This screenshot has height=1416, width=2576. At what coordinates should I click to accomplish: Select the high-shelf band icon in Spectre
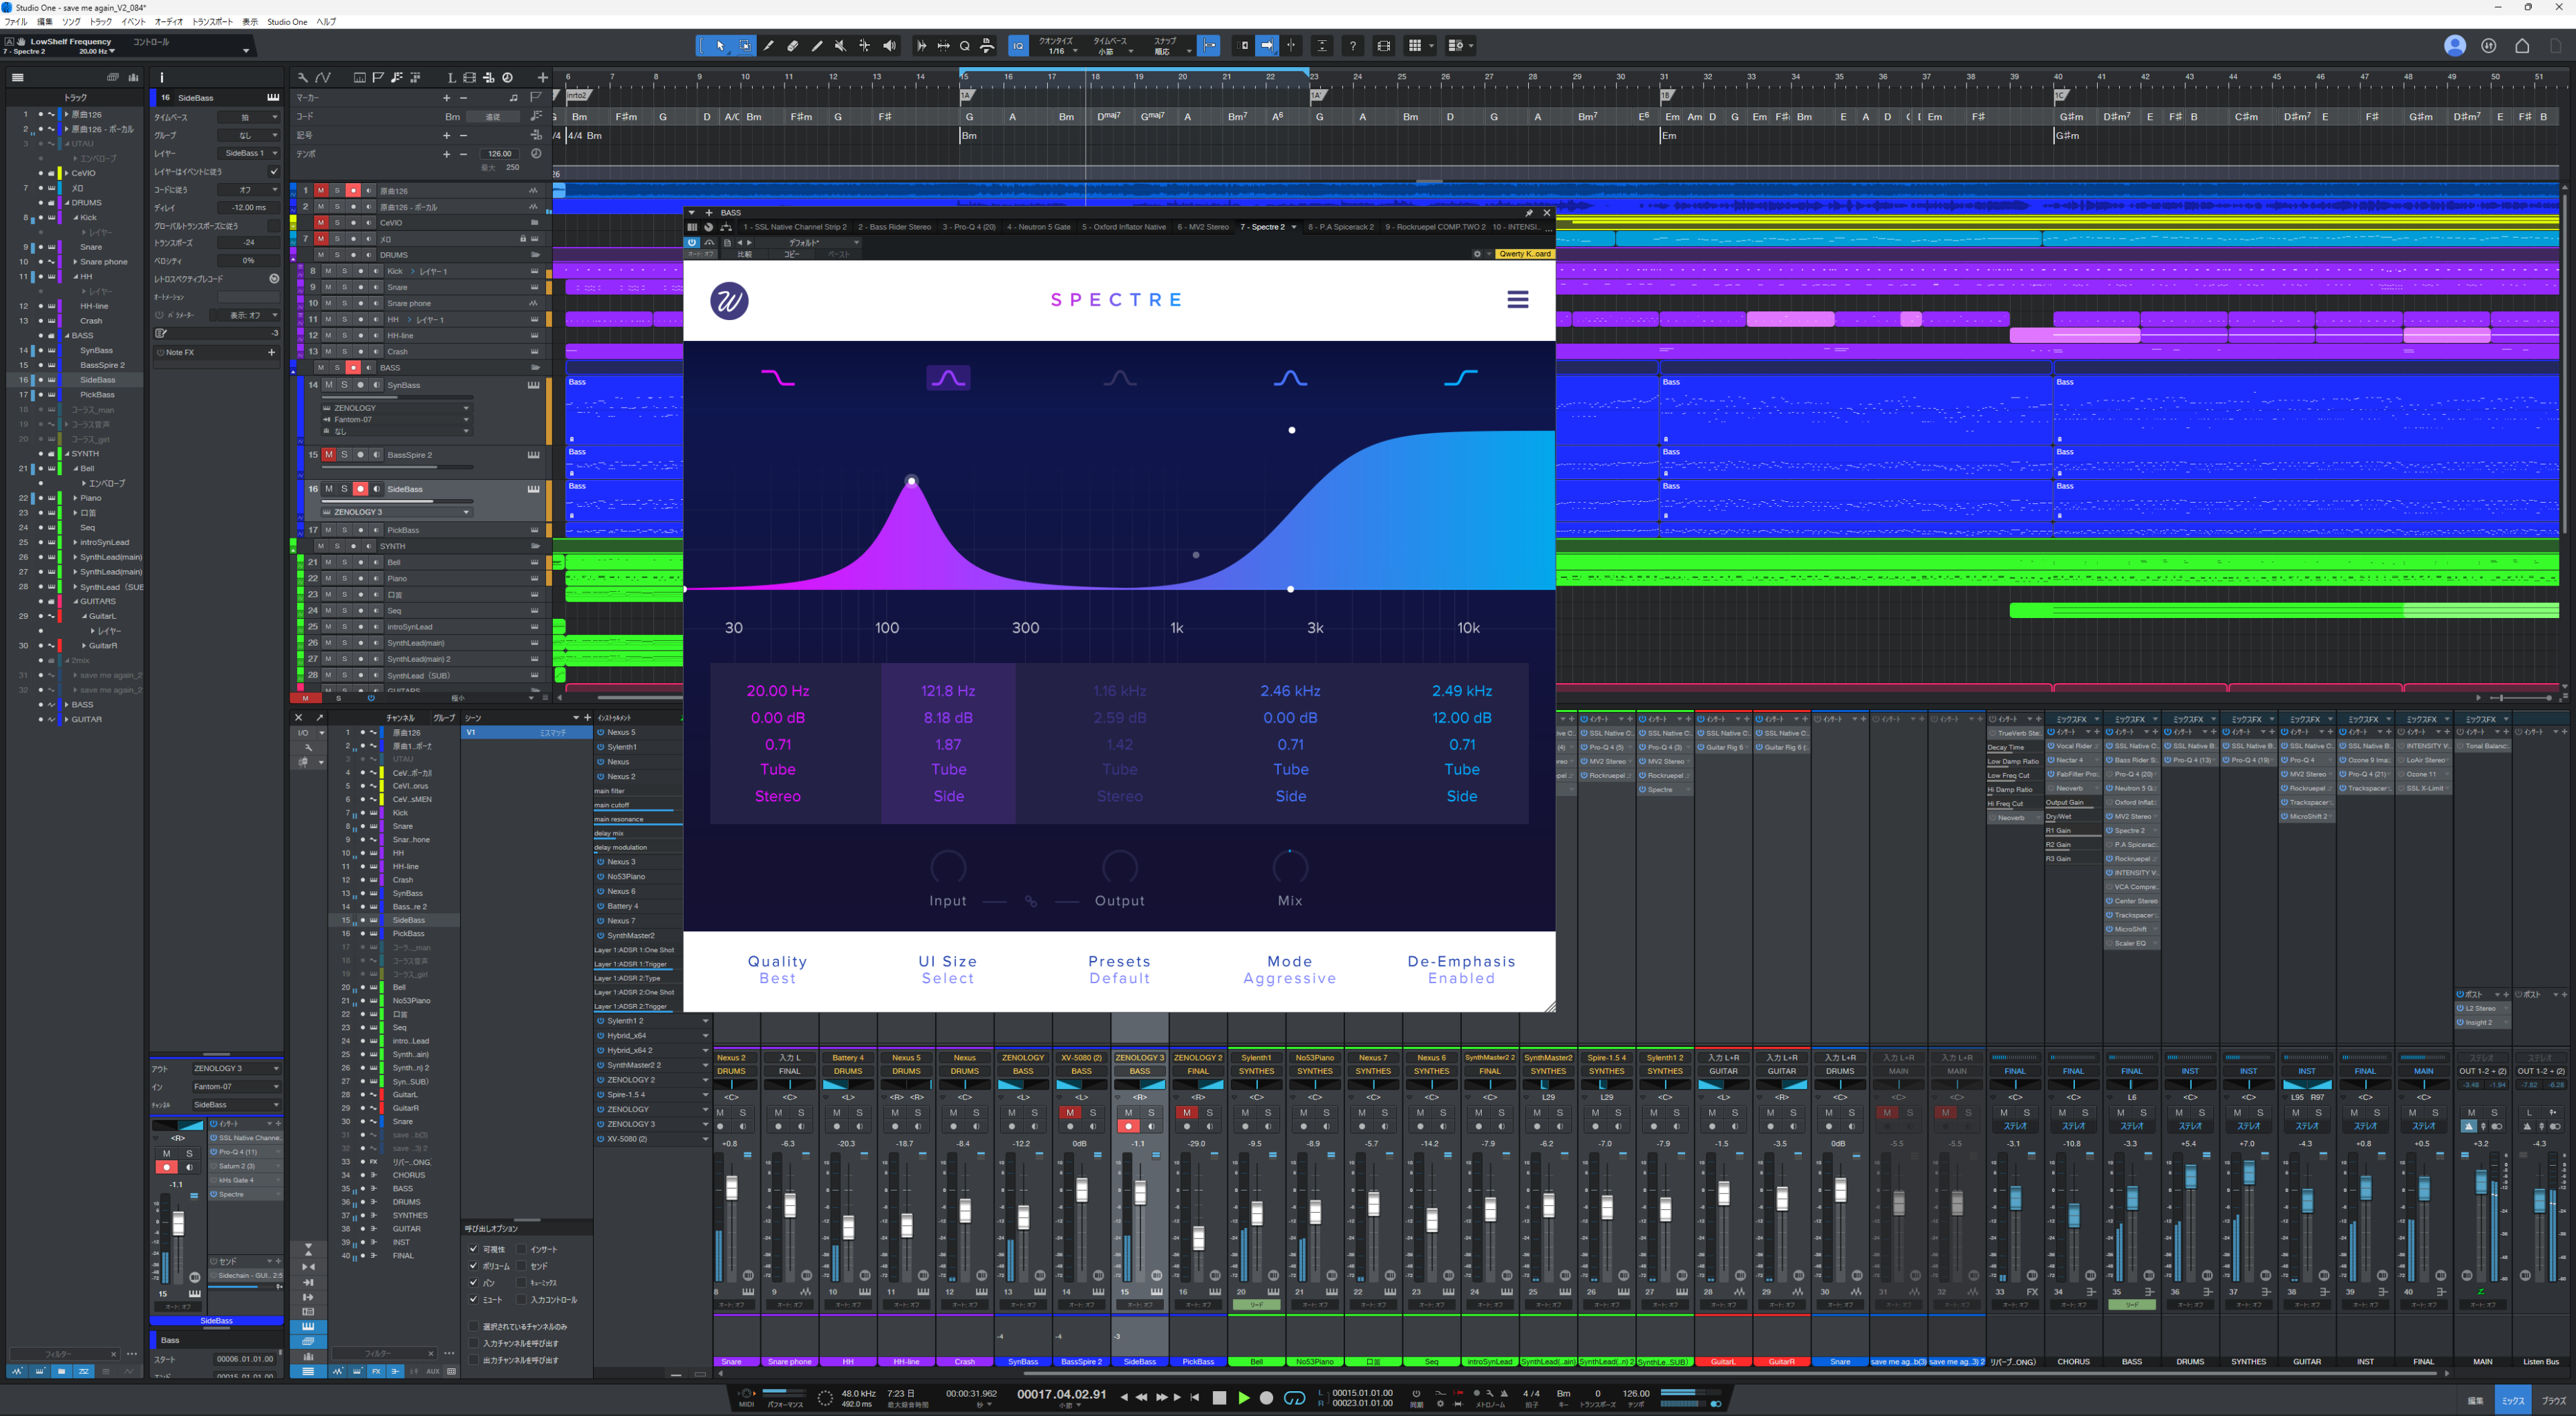(1460, 378)
